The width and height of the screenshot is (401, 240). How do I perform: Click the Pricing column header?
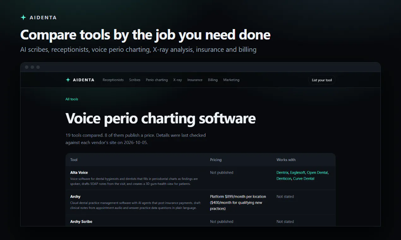click(x=216, y=160)
